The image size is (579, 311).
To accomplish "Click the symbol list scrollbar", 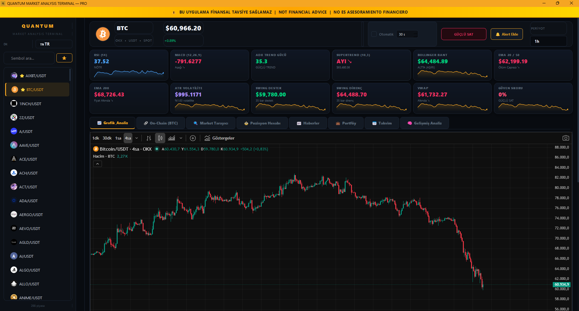I will [x=70, y=75].
